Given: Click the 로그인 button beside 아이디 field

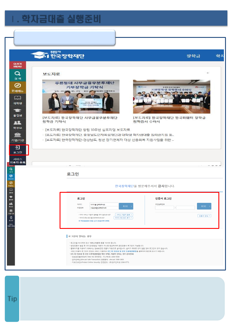Looking at the screenshot, I should (x=126, y=206).
